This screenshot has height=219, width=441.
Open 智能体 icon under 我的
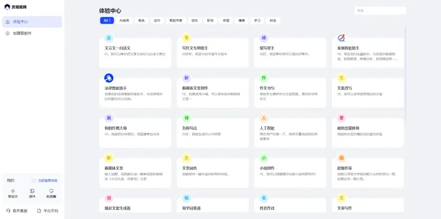13,191
